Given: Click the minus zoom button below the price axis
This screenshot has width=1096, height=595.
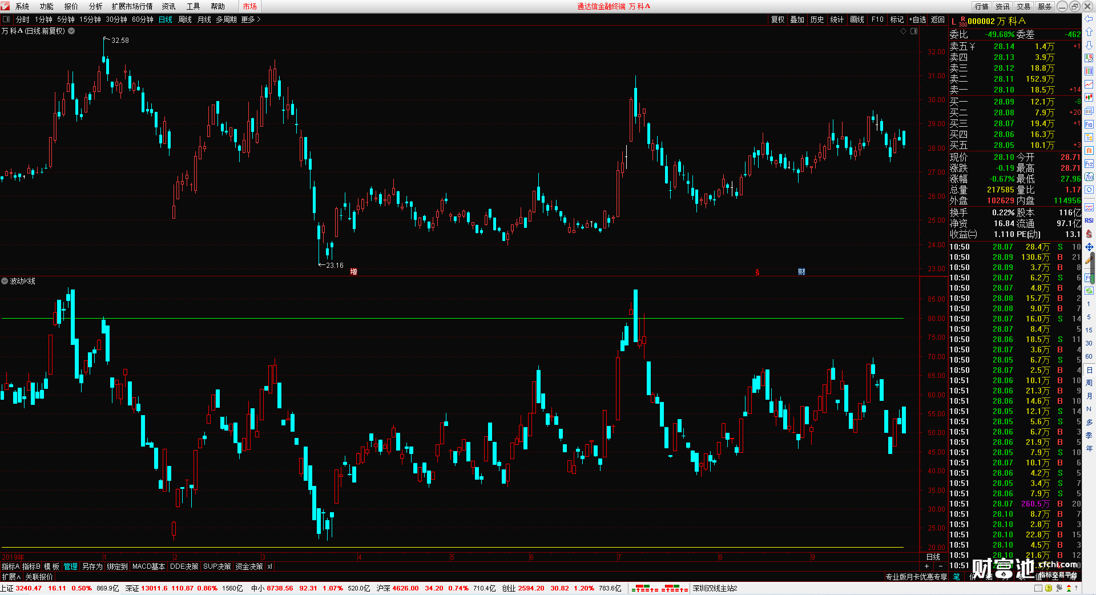Looking at the screenshot, I should [x=941, y=566].
